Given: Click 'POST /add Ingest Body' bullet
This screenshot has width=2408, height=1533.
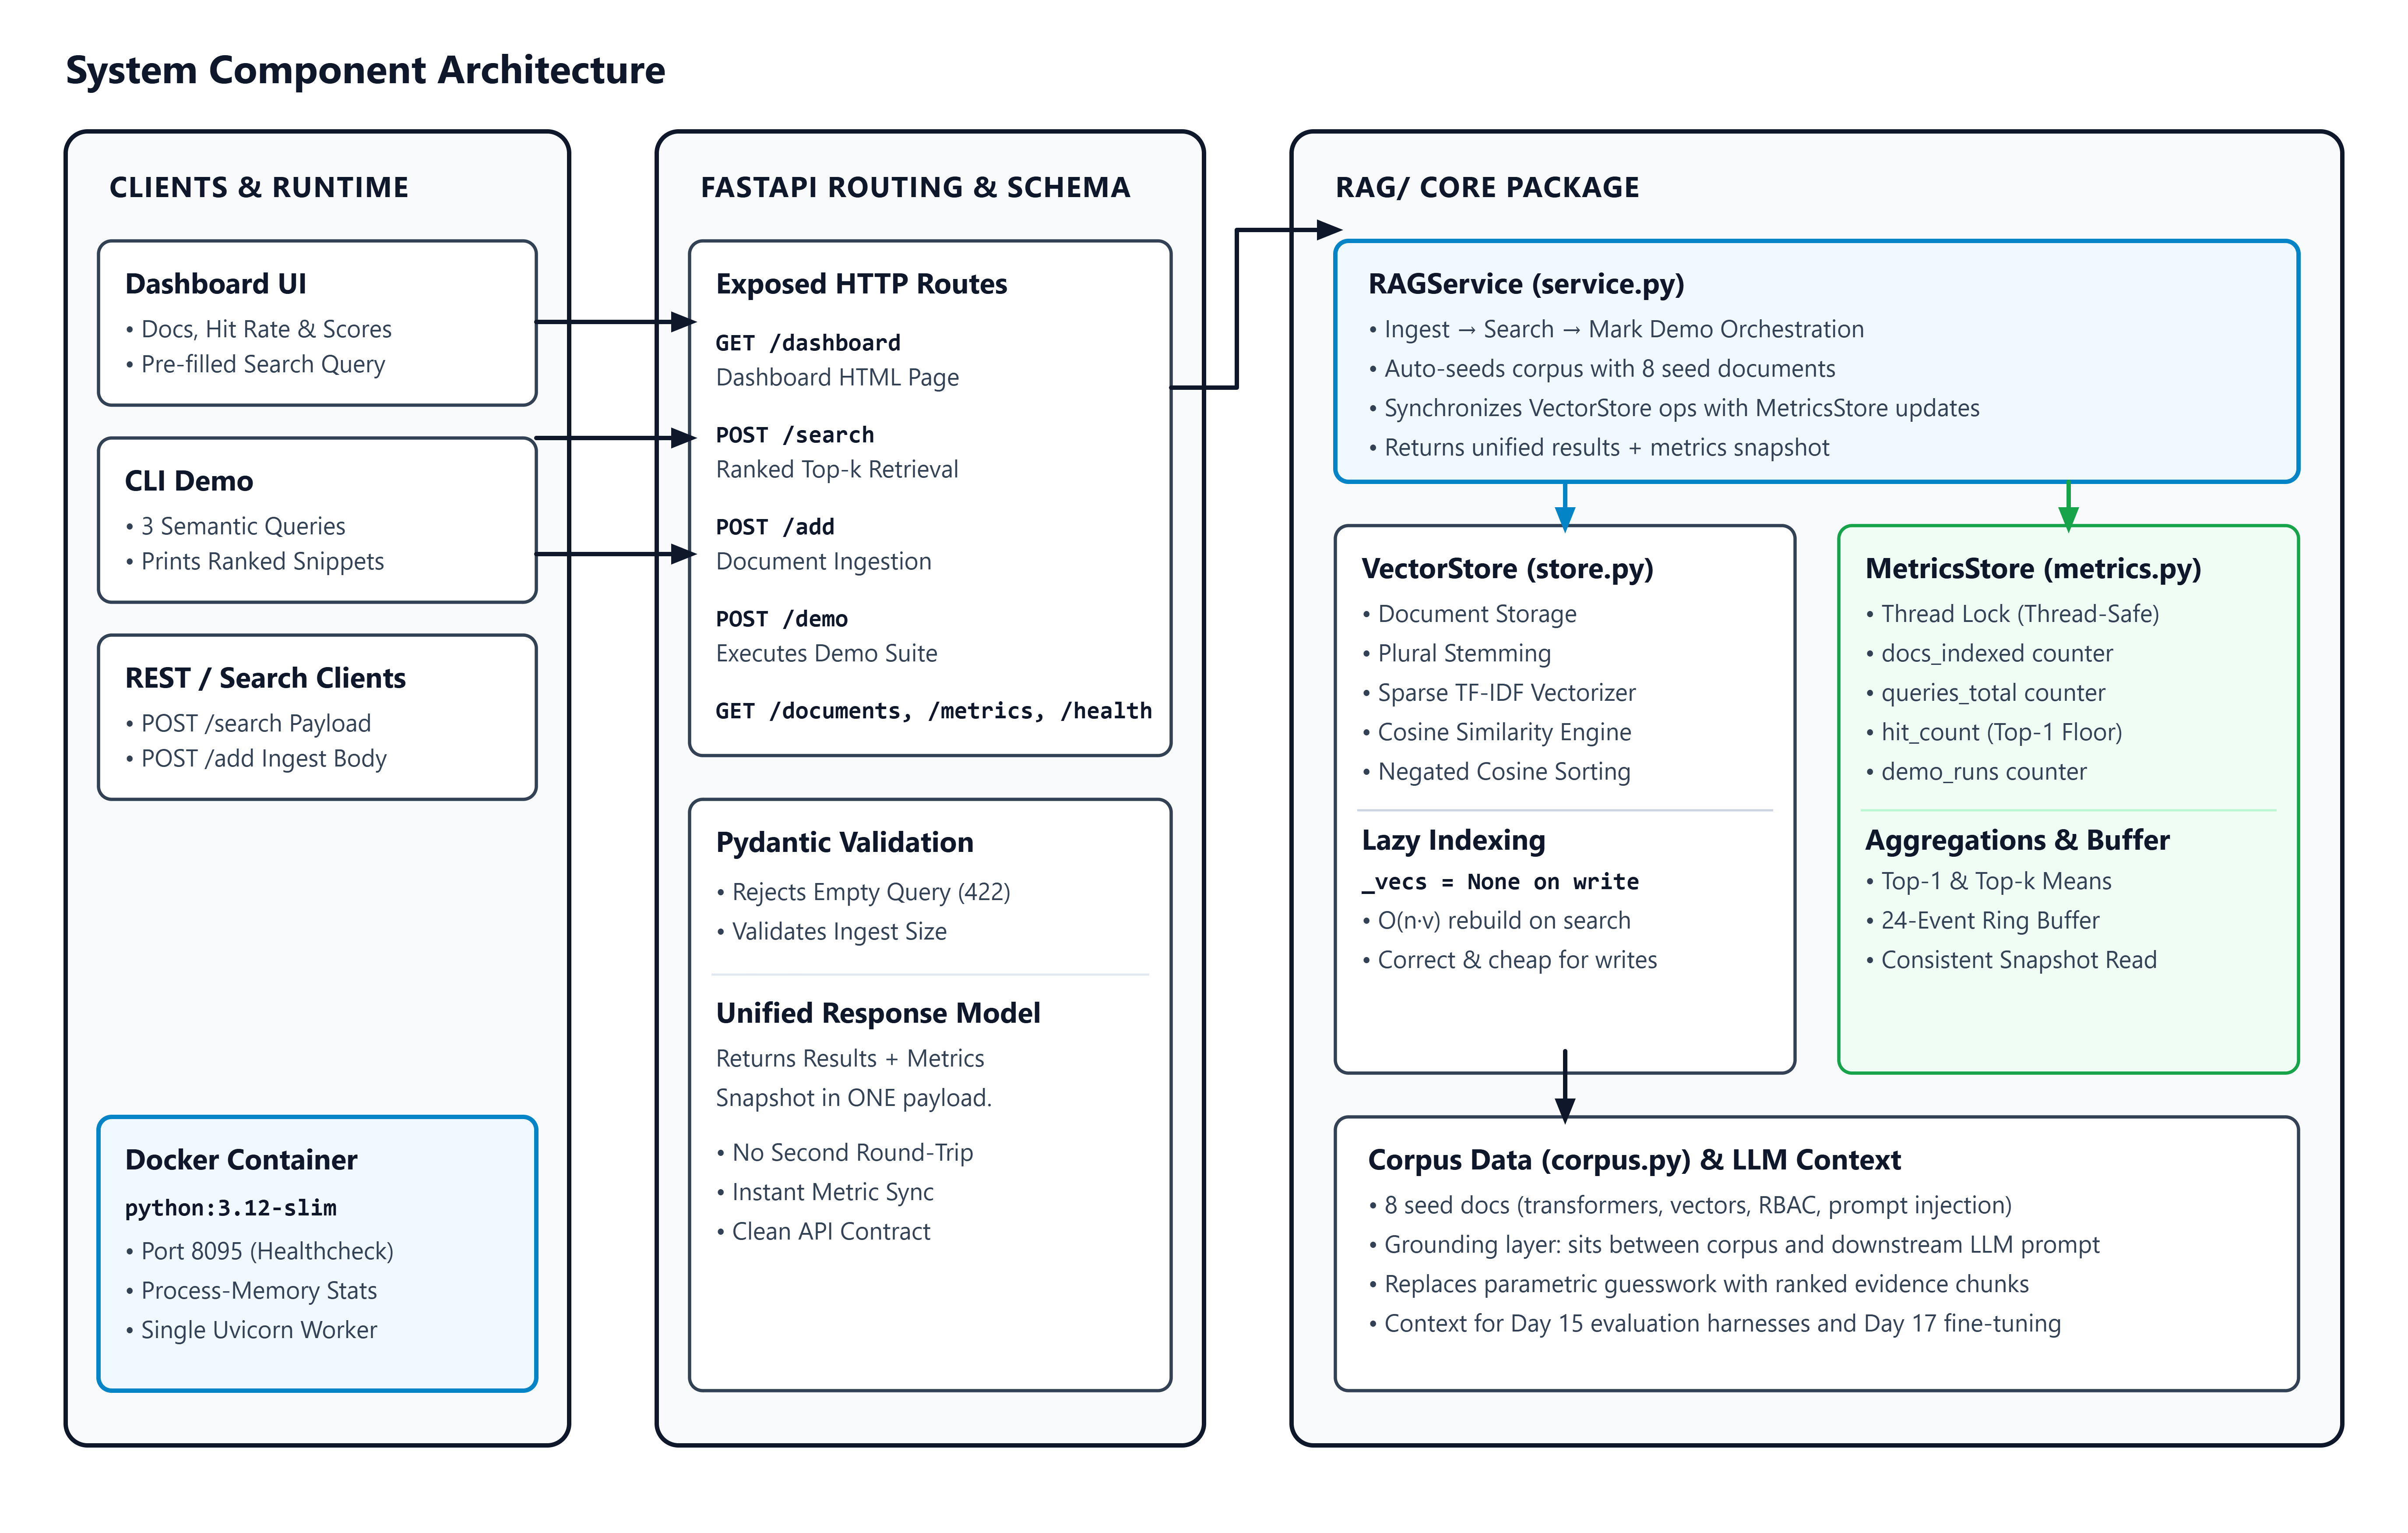Looking at the screenshot, I should [256, 759].
